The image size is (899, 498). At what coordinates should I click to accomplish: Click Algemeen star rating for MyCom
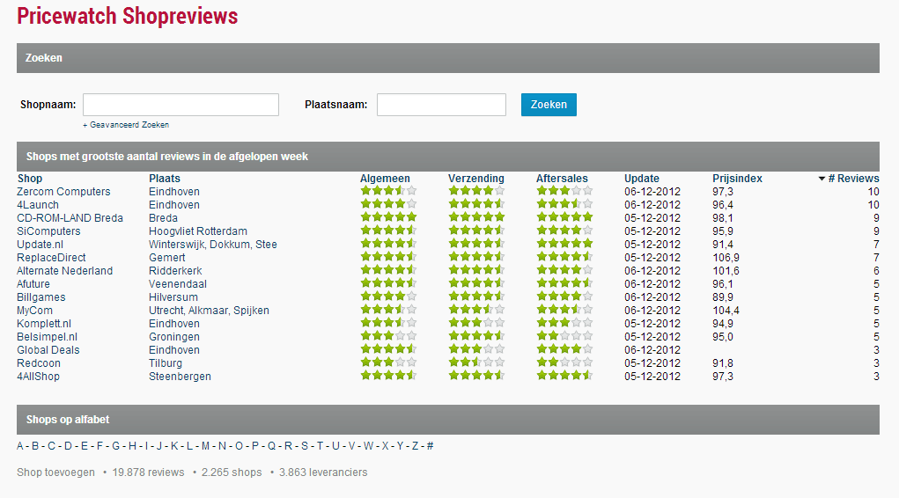388,310
